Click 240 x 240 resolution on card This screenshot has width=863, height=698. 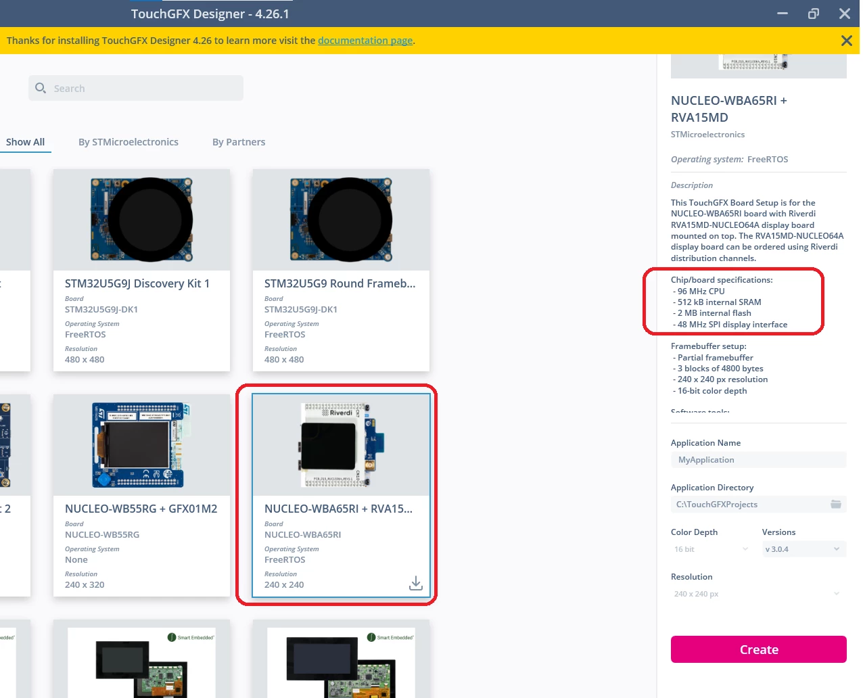coord(284,585)
